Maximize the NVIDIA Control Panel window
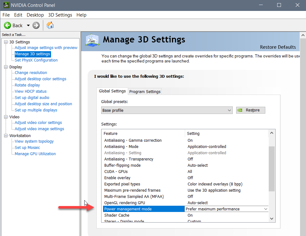This screenshot has width=306, height=236. pos(279,5)
